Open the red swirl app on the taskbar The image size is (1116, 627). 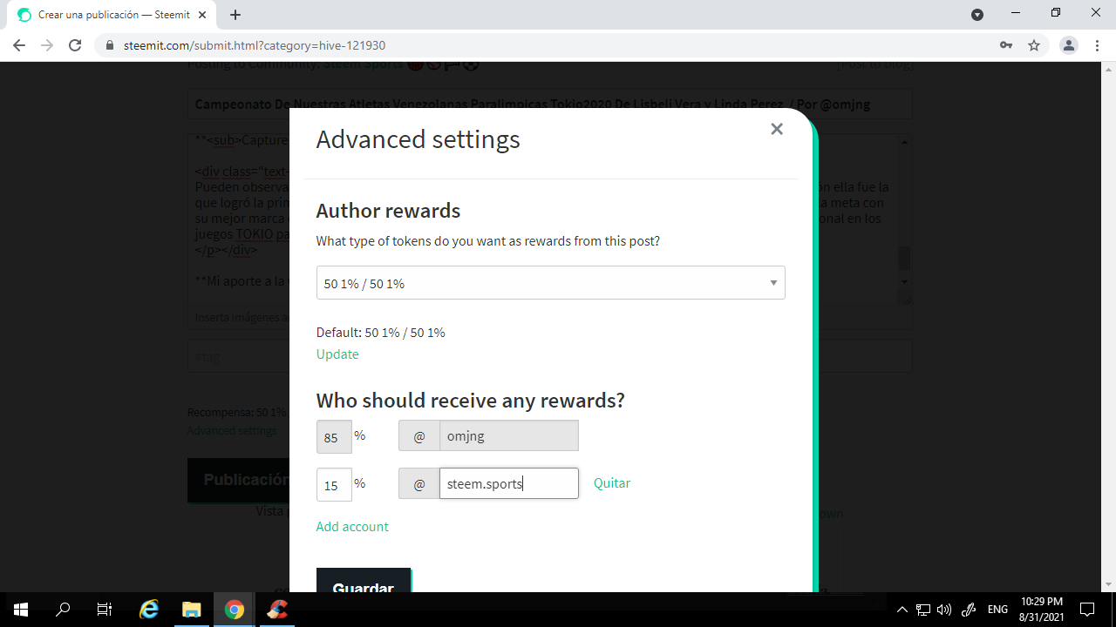277,610
